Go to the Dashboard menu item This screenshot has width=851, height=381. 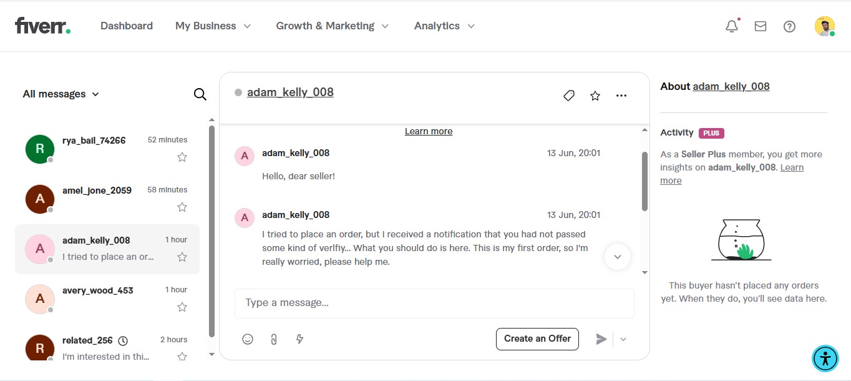(x=127, y=26)
